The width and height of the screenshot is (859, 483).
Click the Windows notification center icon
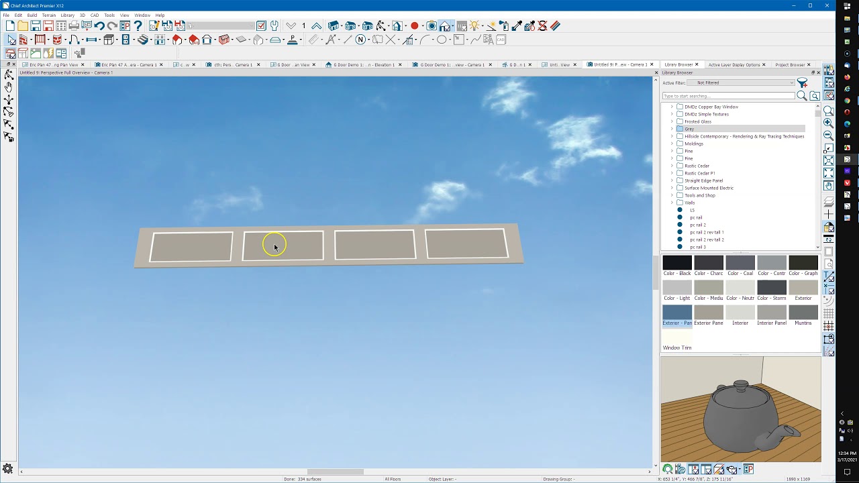pyautogui.click(x=847, y=472)
